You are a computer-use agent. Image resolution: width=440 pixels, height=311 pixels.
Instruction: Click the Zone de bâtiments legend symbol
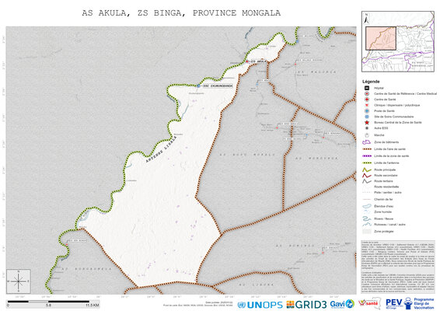tap(366, 142)
